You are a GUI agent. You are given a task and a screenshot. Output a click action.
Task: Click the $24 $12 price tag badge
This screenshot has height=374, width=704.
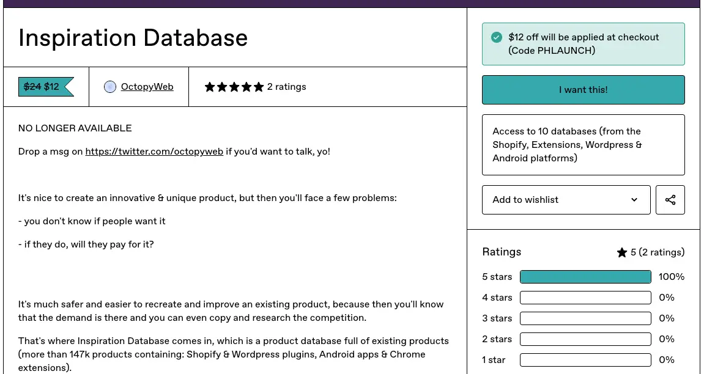click(x=46, y=87)
